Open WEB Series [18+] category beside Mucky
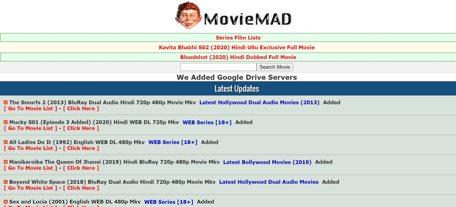 point(207,122)
